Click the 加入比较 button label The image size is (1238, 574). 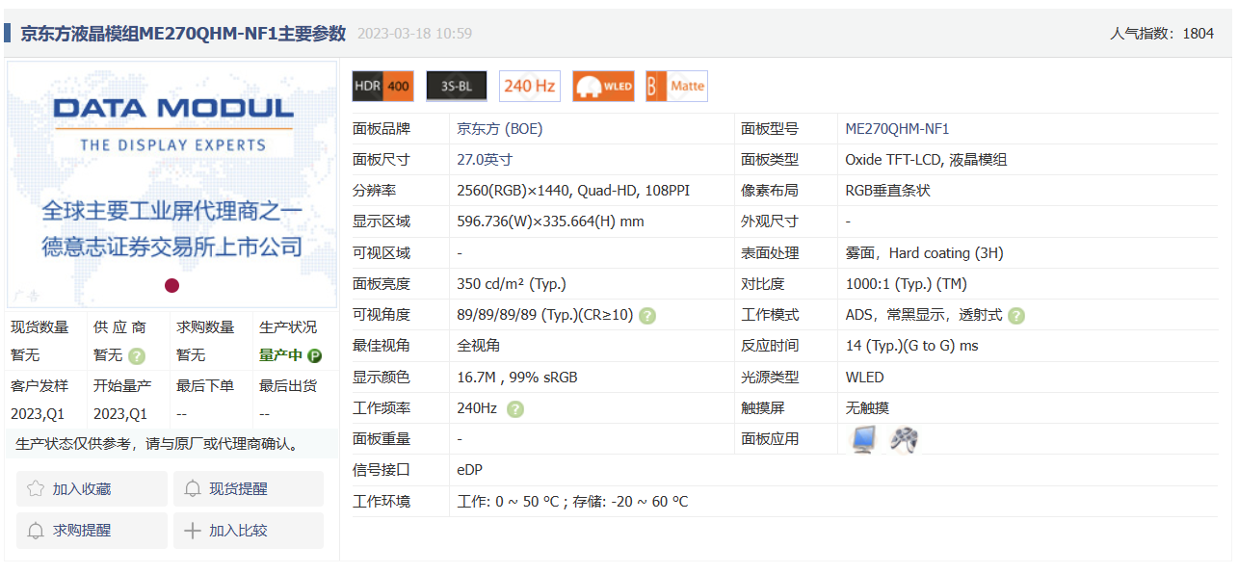(x=239, y=531)
